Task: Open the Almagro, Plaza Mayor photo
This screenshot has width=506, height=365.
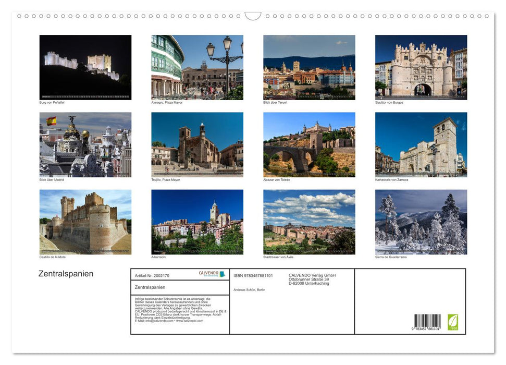Action: pos(197,68)
